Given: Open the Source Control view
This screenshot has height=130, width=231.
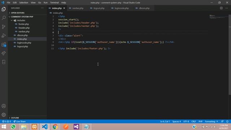Looking at the screenshot, I should click(4, 27).
